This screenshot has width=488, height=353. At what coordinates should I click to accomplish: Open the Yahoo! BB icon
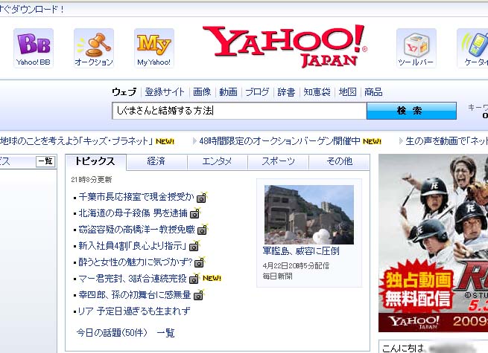click(34, 48)
